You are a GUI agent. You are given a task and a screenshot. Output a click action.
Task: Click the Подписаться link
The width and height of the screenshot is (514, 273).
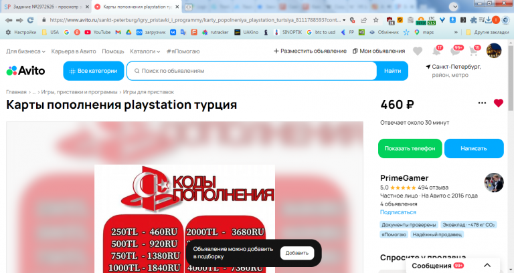coord(398,212)
